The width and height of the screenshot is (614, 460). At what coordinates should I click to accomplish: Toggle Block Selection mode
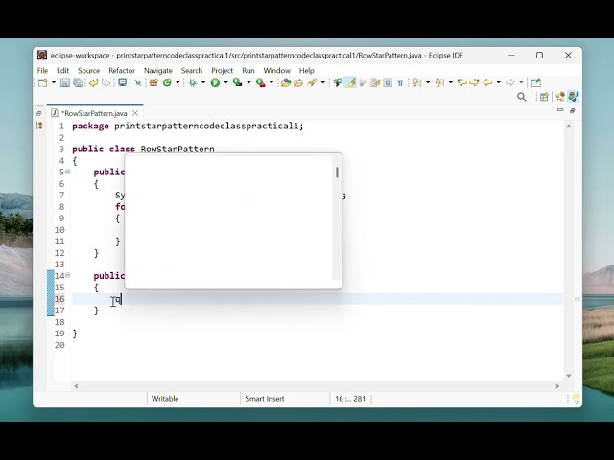point(388,82)
